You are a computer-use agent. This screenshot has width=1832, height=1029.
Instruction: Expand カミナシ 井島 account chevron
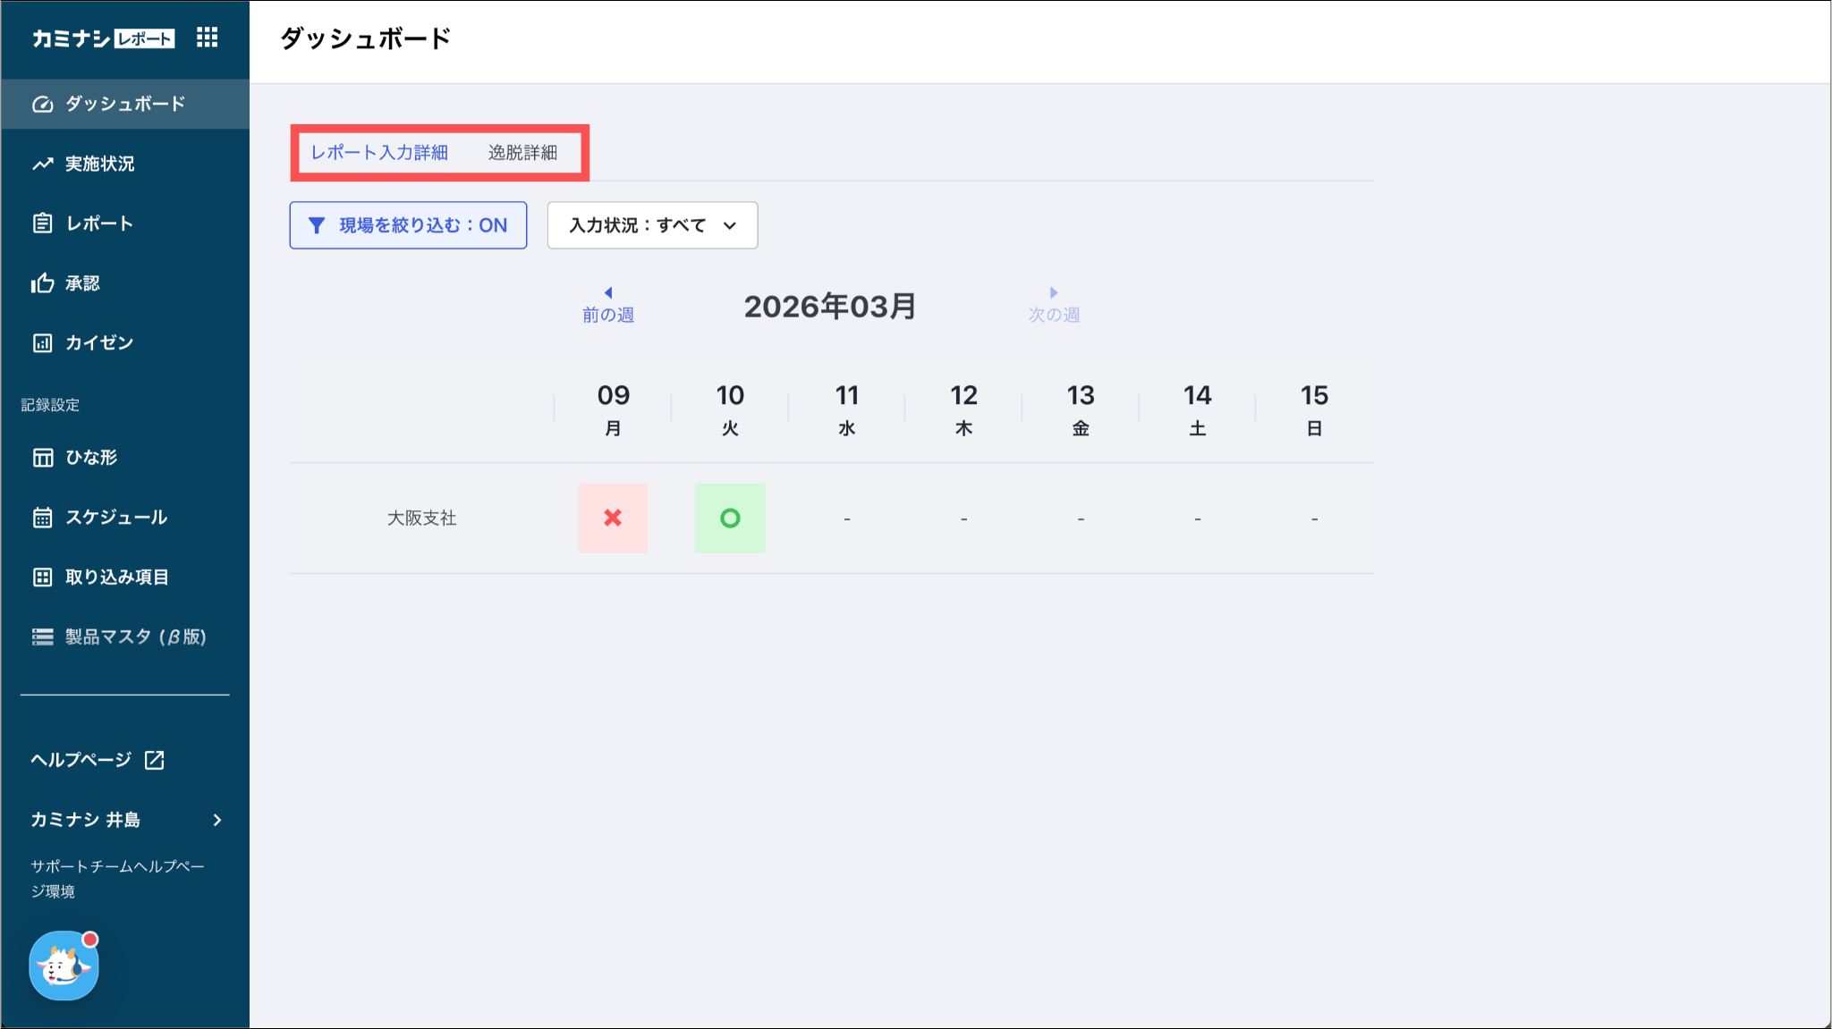tap(217, 820)
